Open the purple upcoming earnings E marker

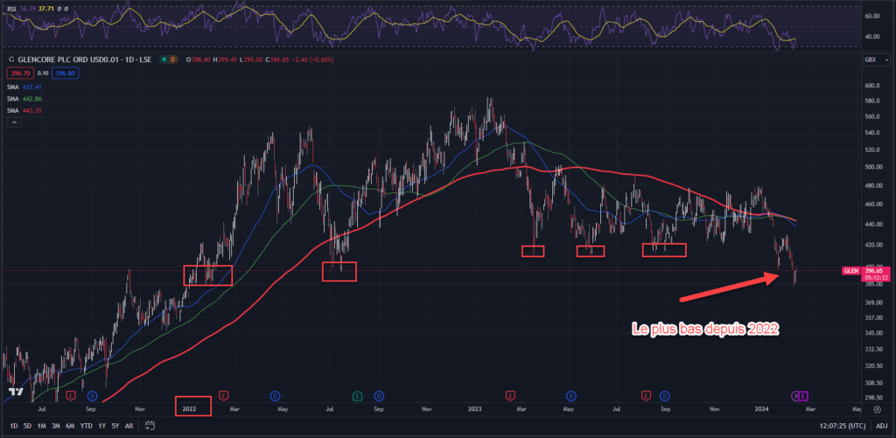click(803, 395)
